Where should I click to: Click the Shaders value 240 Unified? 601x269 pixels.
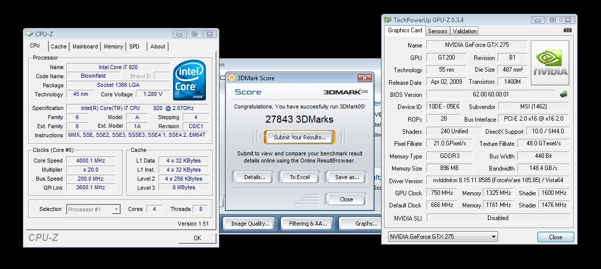pos(454,131)
